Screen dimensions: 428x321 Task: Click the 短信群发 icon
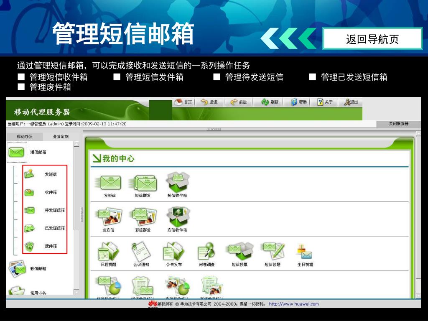[143, 186]
